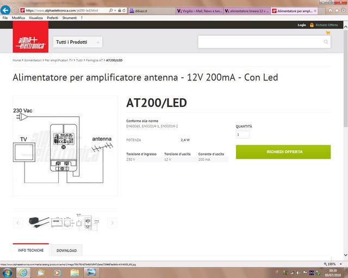The image size is (348, 278).
Task: Open the Preferiti menu
Action: (x=53, y=18)
